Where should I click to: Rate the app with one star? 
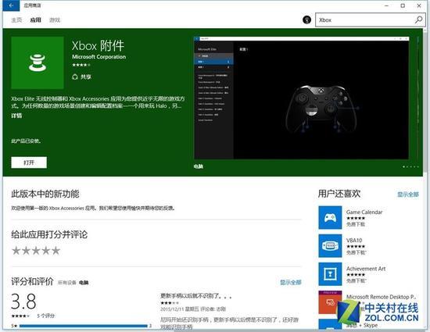[x=16, y=251]
